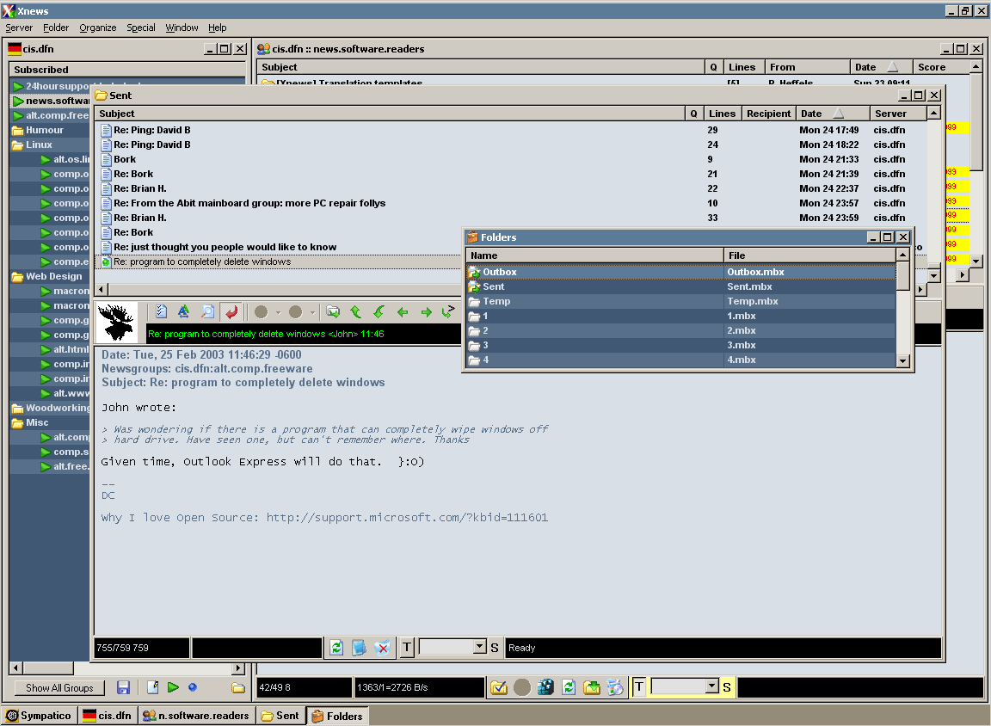Click the magnifier search icon in article toolbar
The height and width of the screenshot is (726, 991).
click(207, 312)
